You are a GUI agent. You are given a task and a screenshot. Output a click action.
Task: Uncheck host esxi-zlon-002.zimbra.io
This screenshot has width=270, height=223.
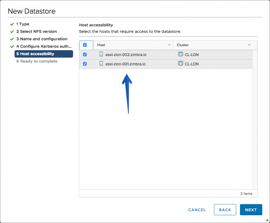85,54
